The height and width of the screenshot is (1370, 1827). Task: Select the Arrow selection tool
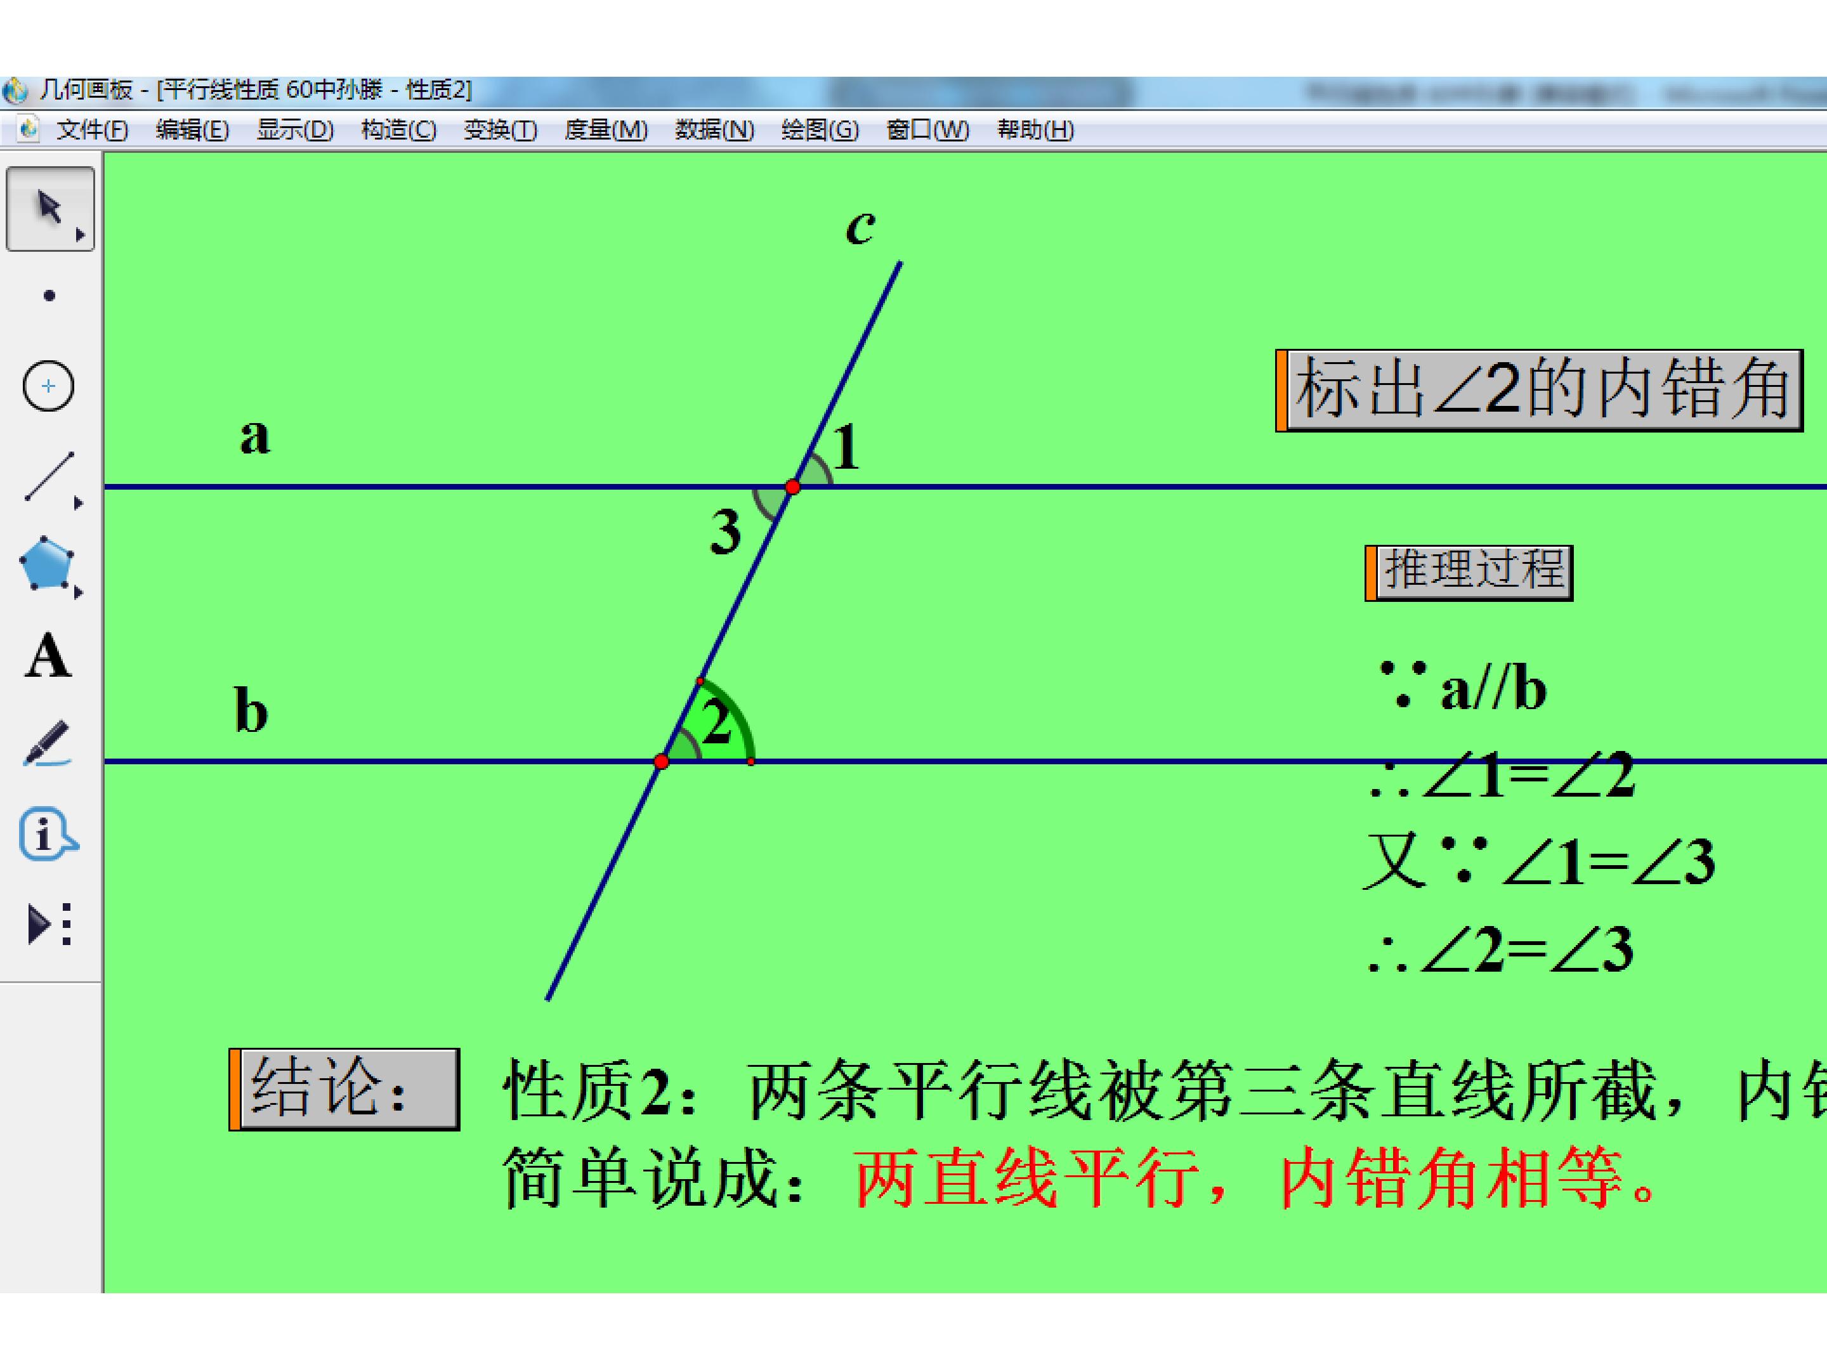coord(49,208)
